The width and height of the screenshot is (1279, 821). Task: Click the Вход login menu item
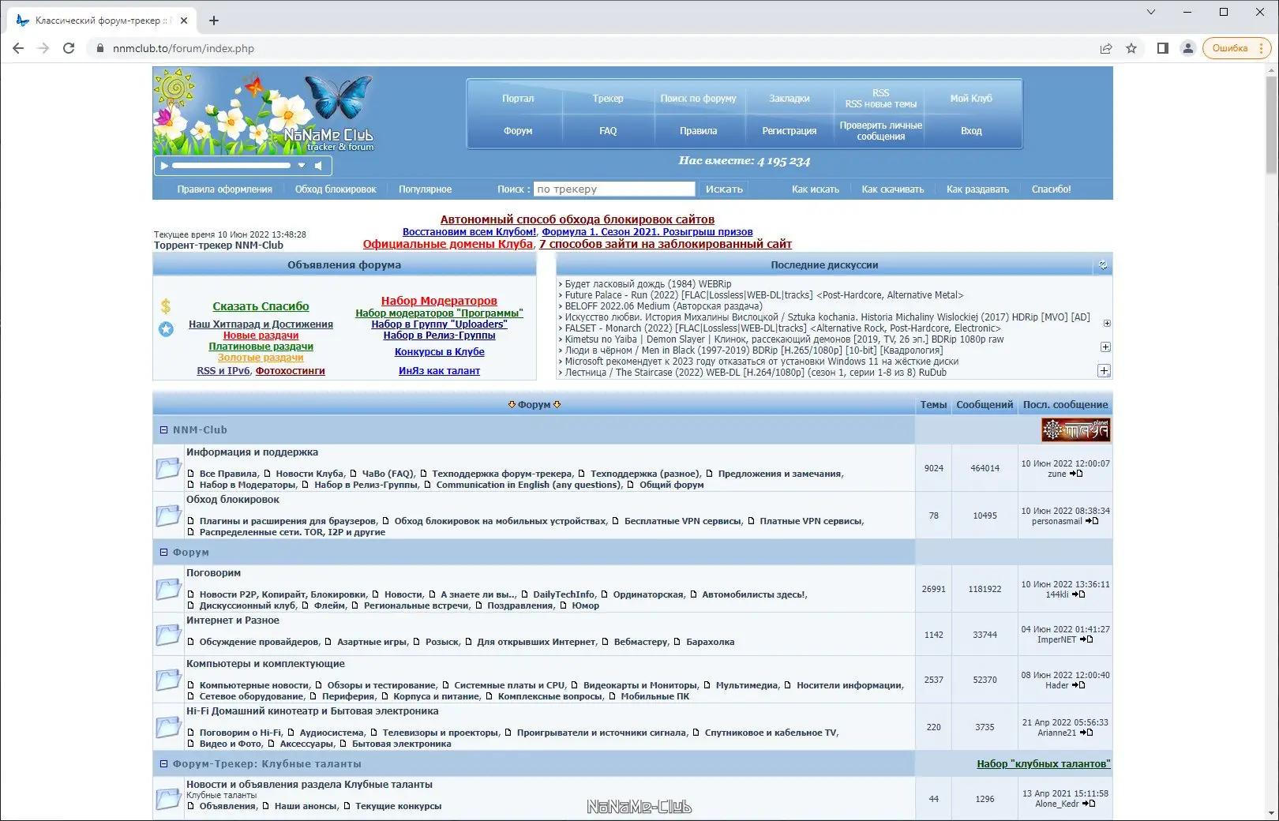point(971,131)
